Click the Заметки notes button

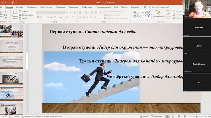click(144, 117)
